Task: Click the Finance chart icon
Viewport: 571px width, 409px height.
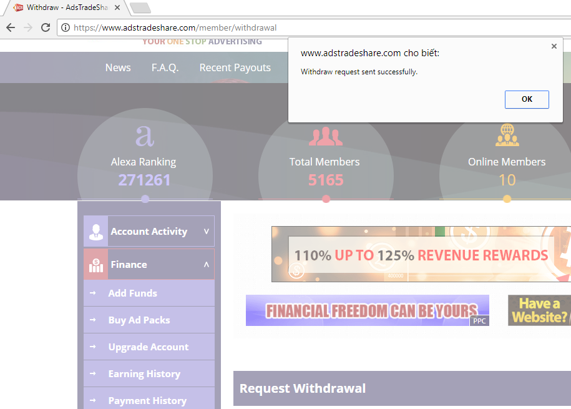Action: click(x=95, y=265)
